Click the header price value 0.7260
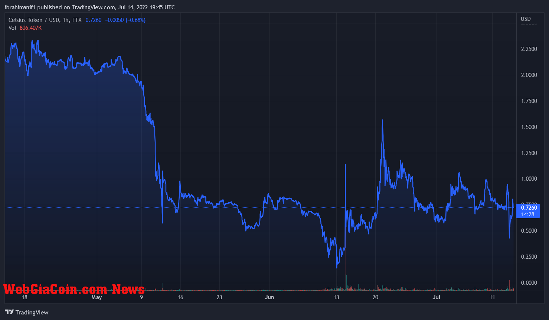Screen dimensions: 549x320 point(94,20)
